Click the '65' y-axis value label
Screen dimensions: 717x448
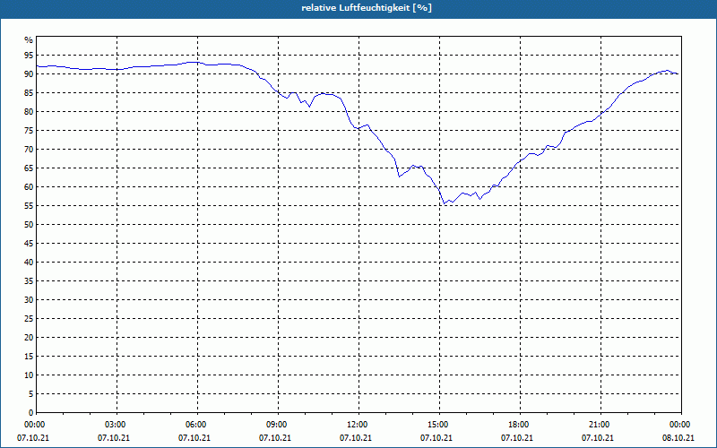tap(29, 168)
